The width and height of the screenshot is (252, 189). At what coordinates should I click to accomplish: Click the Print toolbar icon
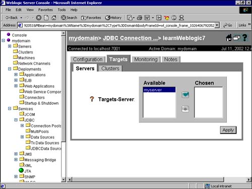140,18
